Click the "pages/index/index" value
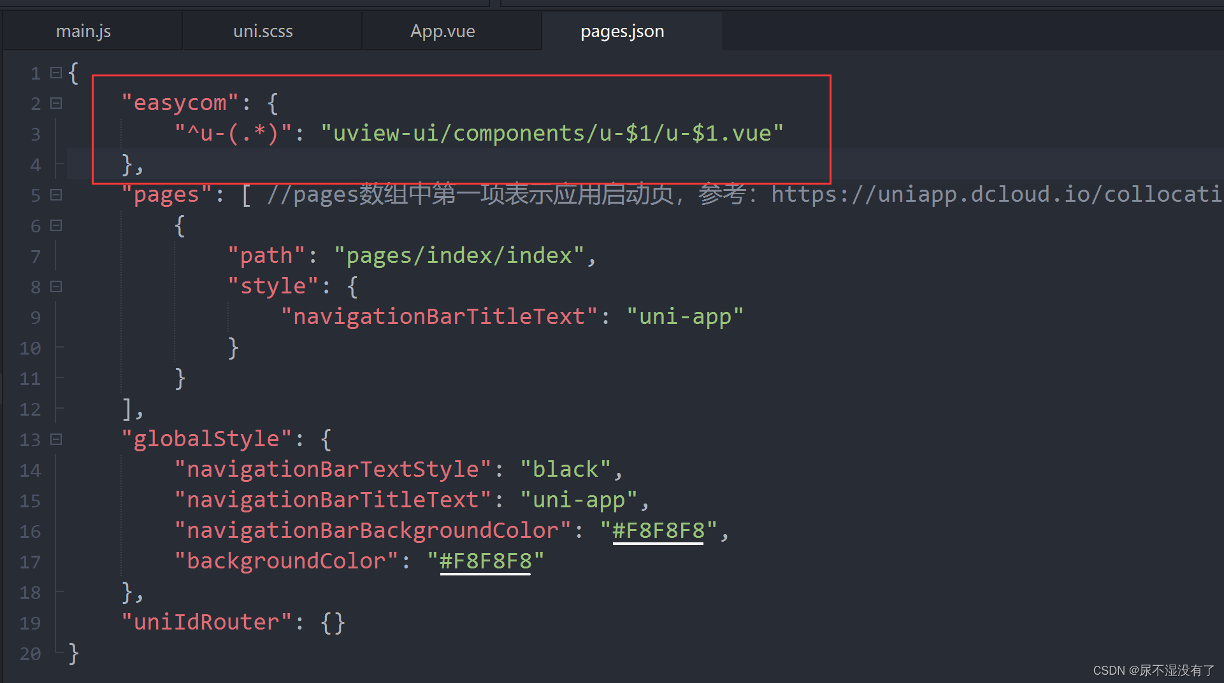This screenshot has height=683, width=1224. pyautogui.click(x=459, y=256)
